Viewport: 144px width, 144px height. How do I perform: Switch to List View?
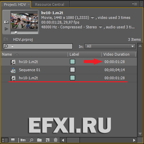pyautogui.click(x=5, y=140)
